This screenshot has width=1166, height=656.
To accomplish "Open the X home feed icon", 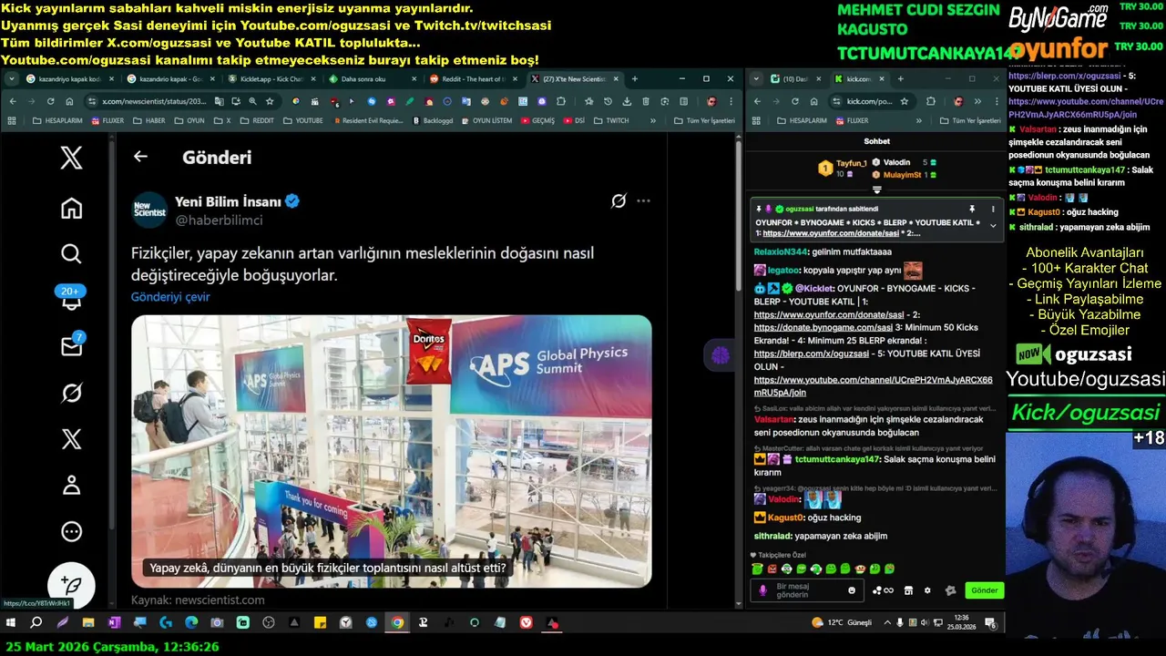I will 71,208.
